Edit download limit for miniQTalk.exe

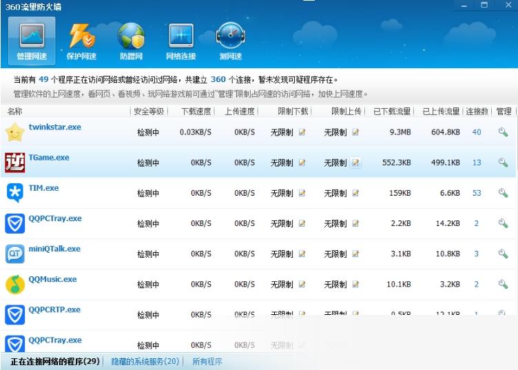(302, 254)
